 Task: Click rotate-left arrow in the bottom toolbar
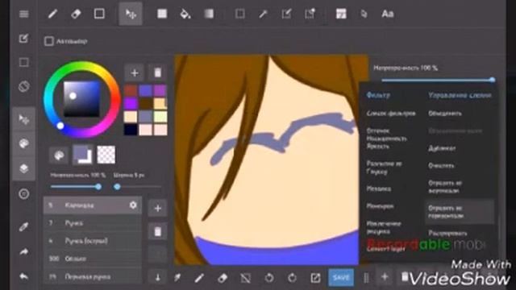click(268, 278)
